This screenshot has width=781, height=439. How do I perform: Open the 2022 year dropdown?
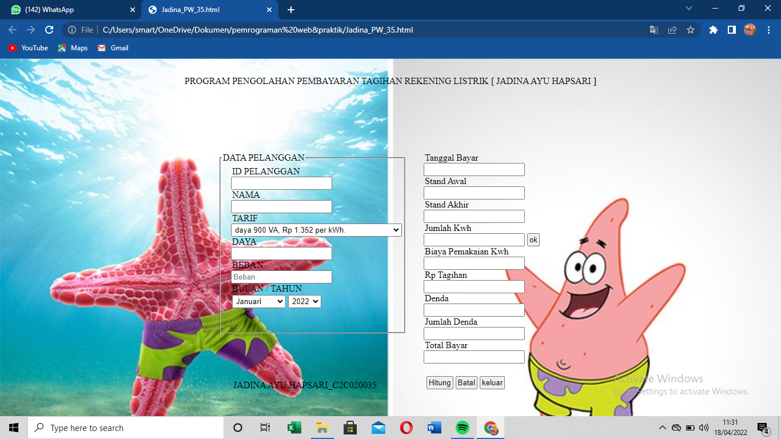[304, 301]
